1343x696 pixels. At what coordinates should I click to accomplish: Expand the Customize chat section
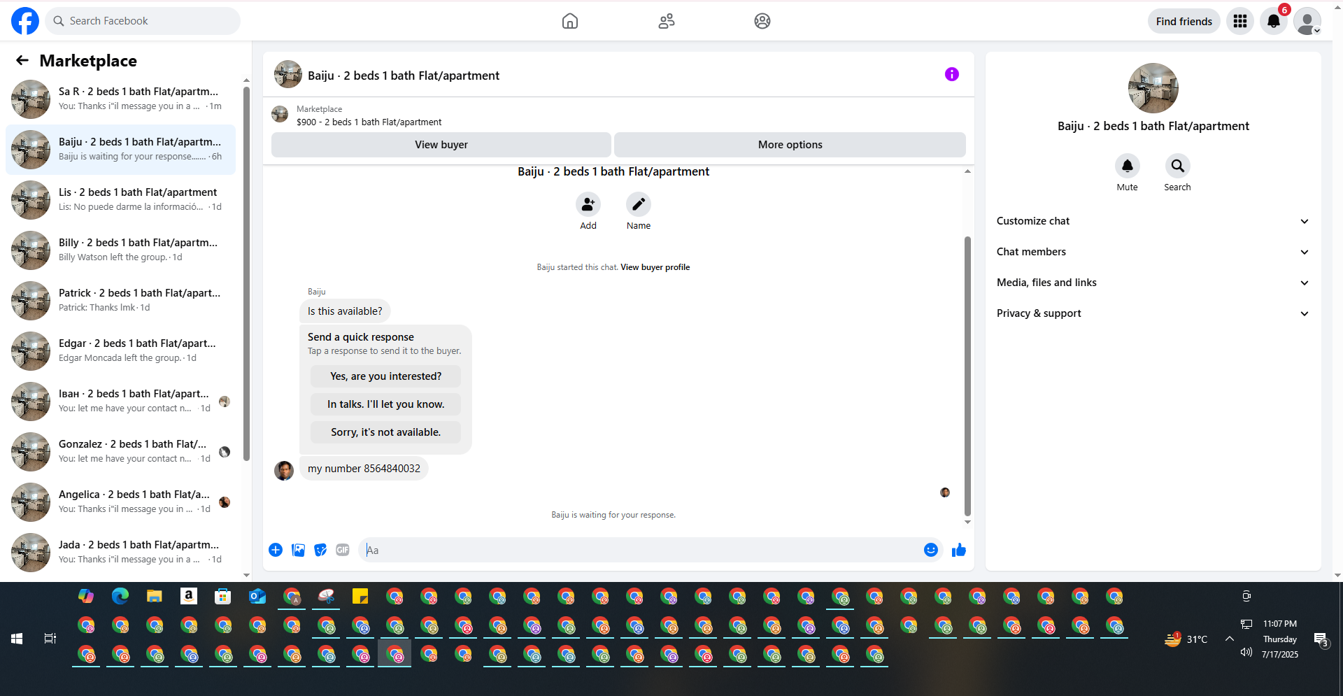1153,221
